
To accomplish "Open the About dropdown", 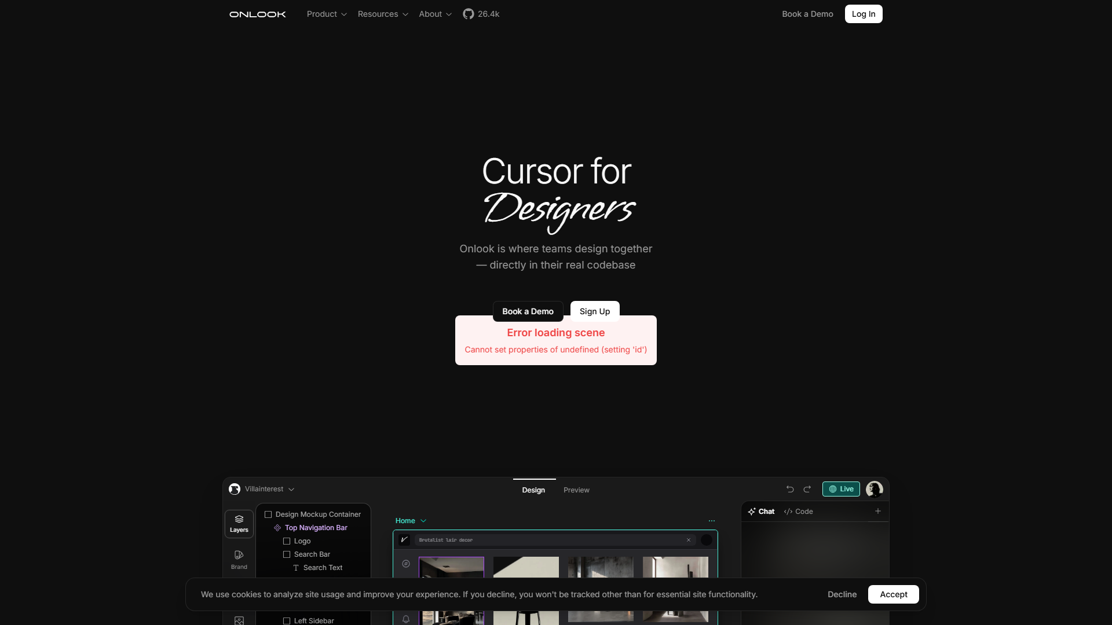I will (436, 14).
